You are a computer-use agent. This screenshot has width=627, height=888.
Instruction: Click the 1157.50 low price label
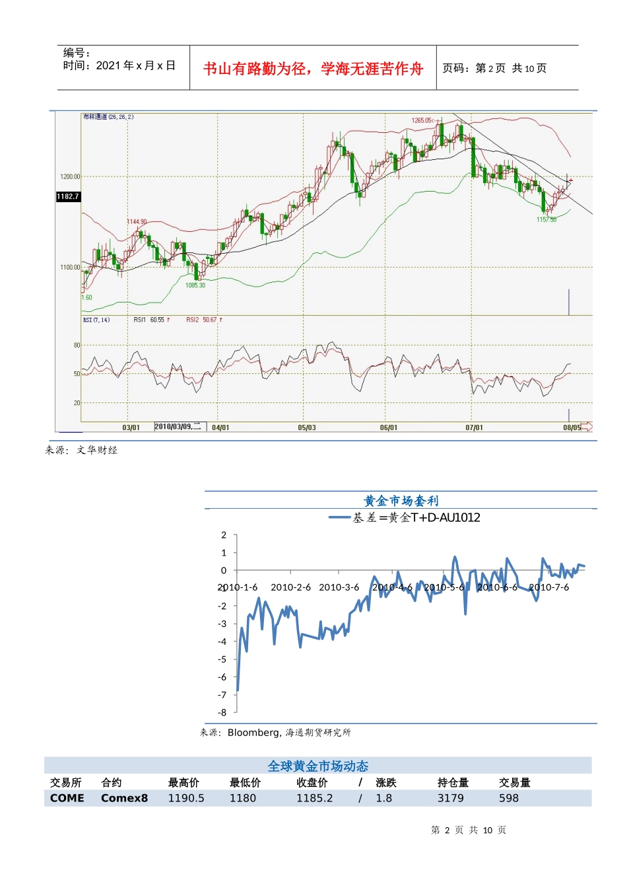tap(546, 219)
